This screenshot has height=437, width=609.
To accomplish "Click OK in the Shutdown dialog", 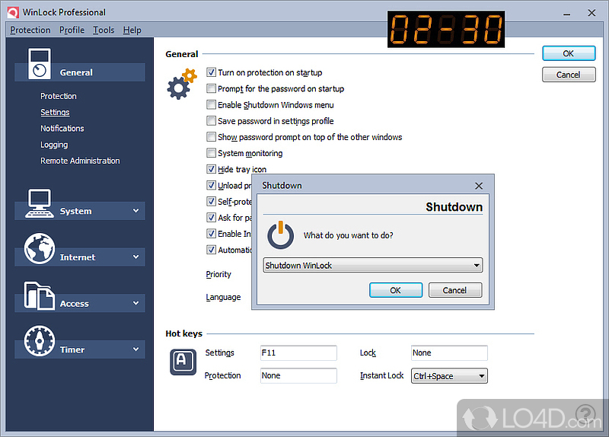I will 396,290.
